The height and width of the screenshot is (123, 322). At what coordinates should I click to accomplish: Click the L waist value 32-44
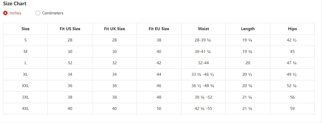[203, 63]
